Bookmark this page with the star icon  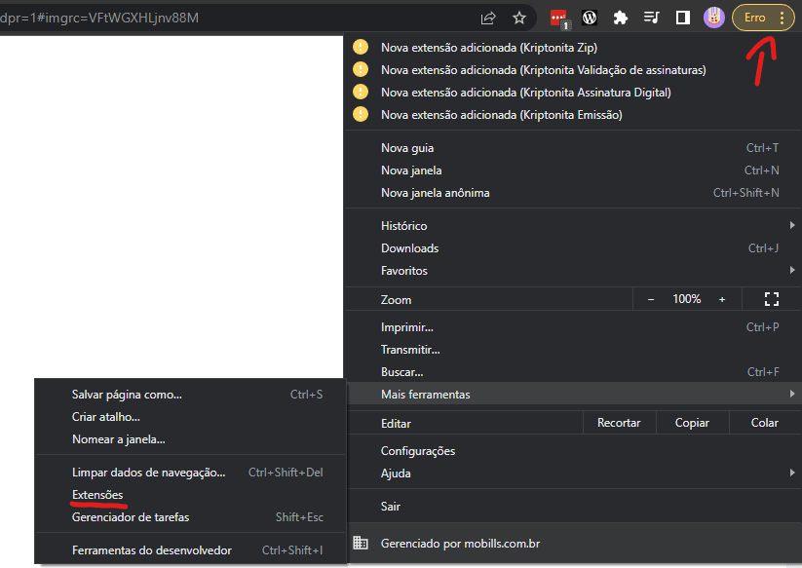tap(519, 18)
